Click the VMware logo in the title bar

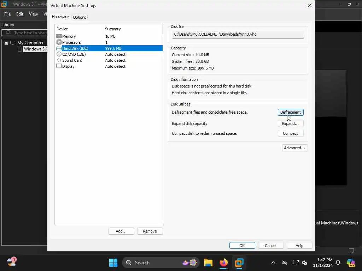click(4, 4)
